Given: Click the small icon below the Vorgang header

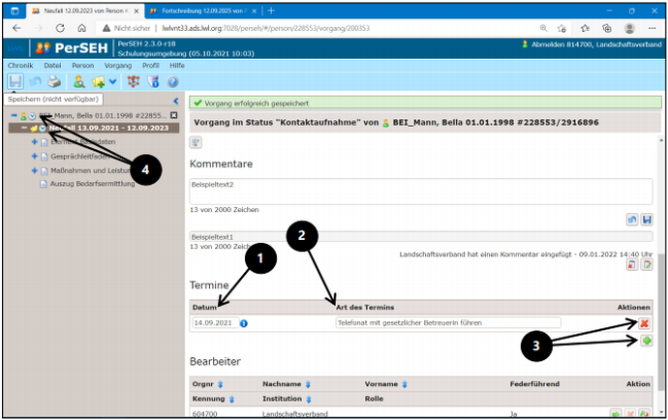Looking at the screenshot, I should coord(196,142).
